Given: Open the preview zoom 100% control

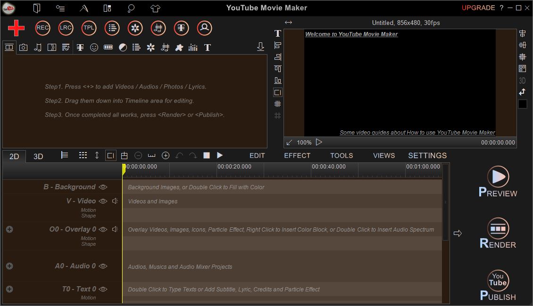Looking at the screenshot, I should (304, 143).
